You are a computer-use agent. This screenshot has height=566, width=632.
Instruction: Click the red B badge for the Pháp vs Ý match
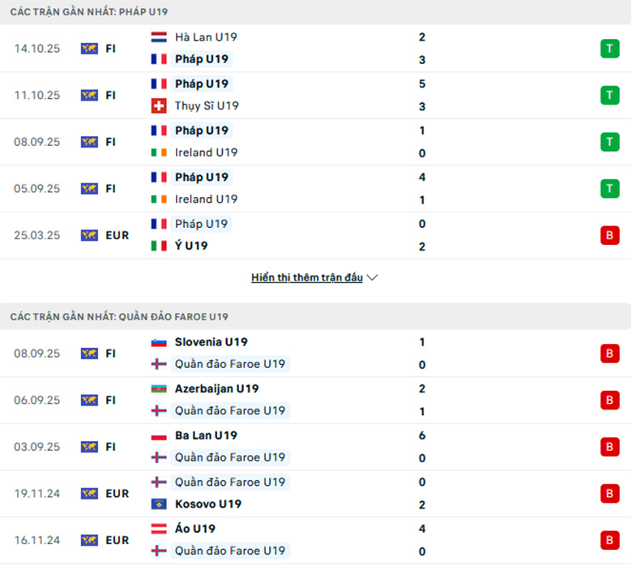pos(609,235)
